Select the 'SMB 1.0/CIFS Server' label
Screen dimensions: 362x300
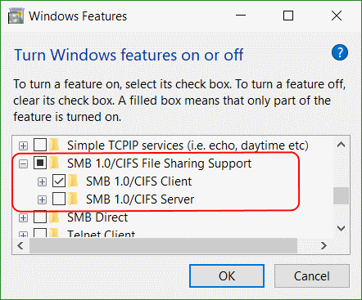click(x=140, y=199)
